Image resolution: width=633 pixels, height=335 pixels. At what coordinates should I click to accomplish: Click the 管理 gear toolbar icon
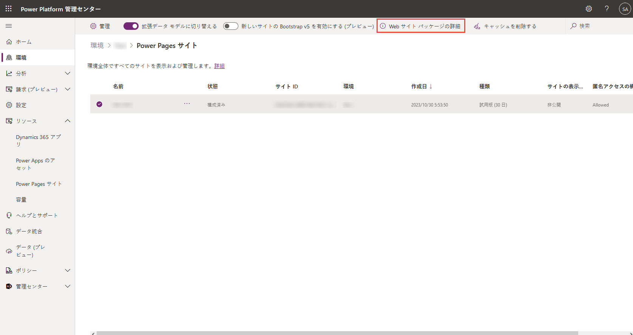pyautogui.click(x=93, y=26)
